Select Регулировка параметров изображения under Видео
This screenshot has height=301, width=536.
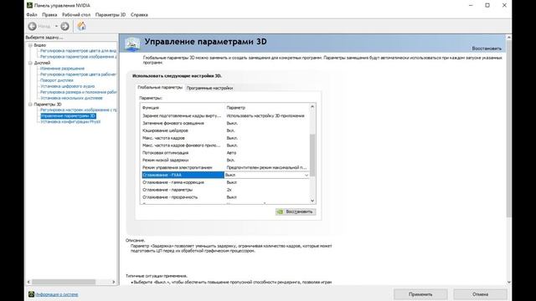coord(78,57)
